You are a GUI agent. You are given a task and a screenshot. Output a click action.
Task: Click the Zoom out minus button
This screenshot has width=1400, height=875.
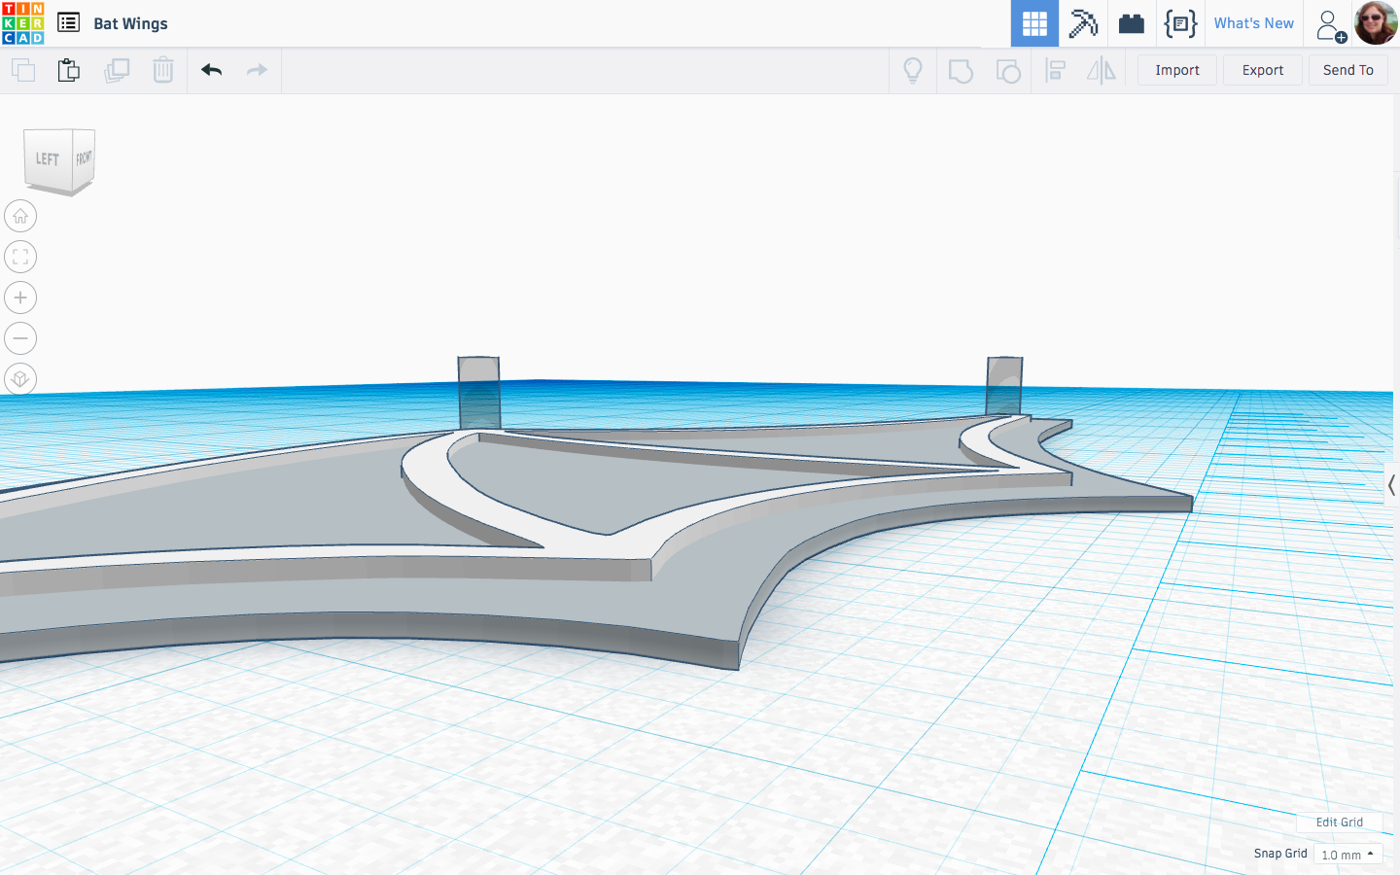20,338
